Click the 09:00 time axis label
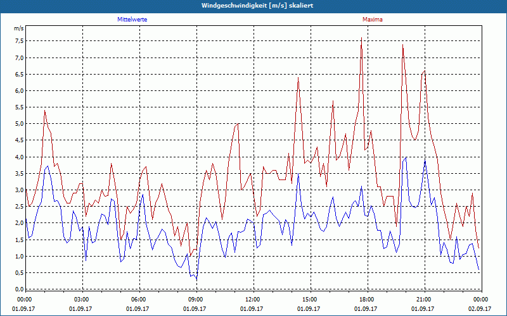507x316 pixels. coord(196,300)
